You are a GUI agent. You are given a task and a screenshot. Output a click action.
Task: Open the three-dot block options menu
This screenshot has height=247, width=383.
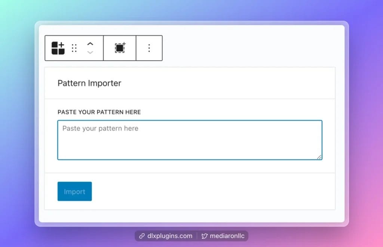click(149, 48)
